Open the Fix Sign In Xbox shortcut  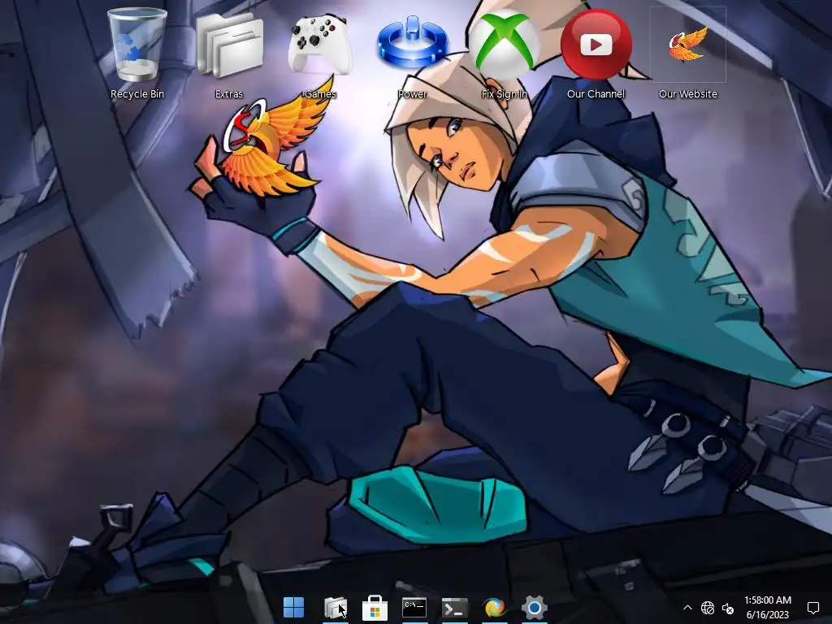click(x=504, y=44)
